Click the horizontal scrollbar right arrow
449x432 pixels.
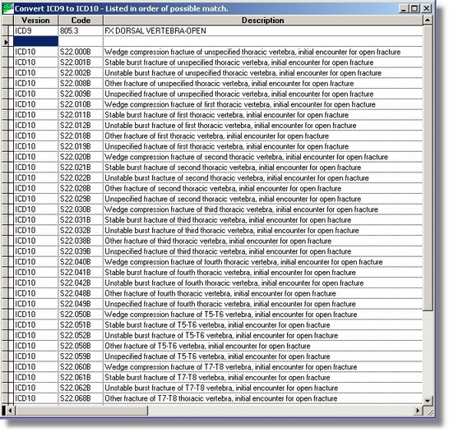(418, 411)
